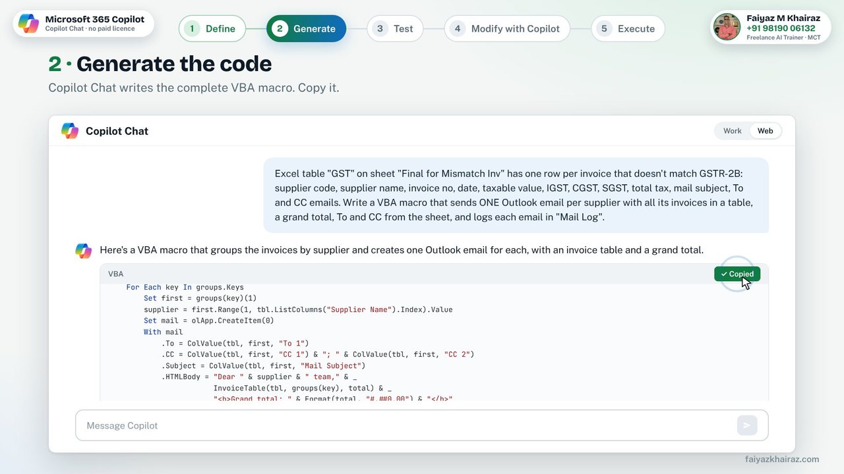This screenshot has height=474, width=844.
Task: Click code line starting 'supplier = first.Range'
Action: click(x=298, y=309)
